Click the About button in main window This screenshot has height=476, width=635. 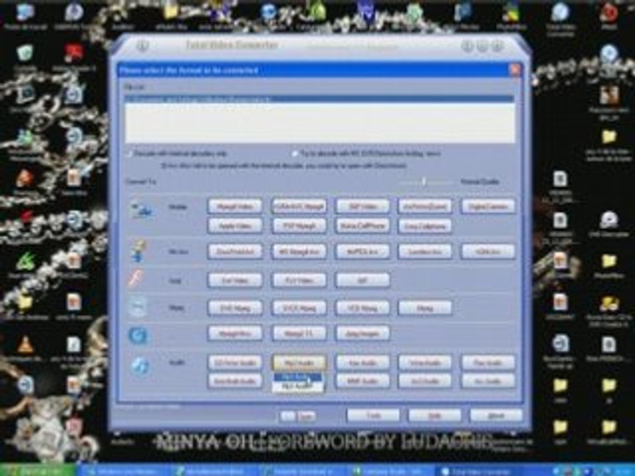point(496,415)
